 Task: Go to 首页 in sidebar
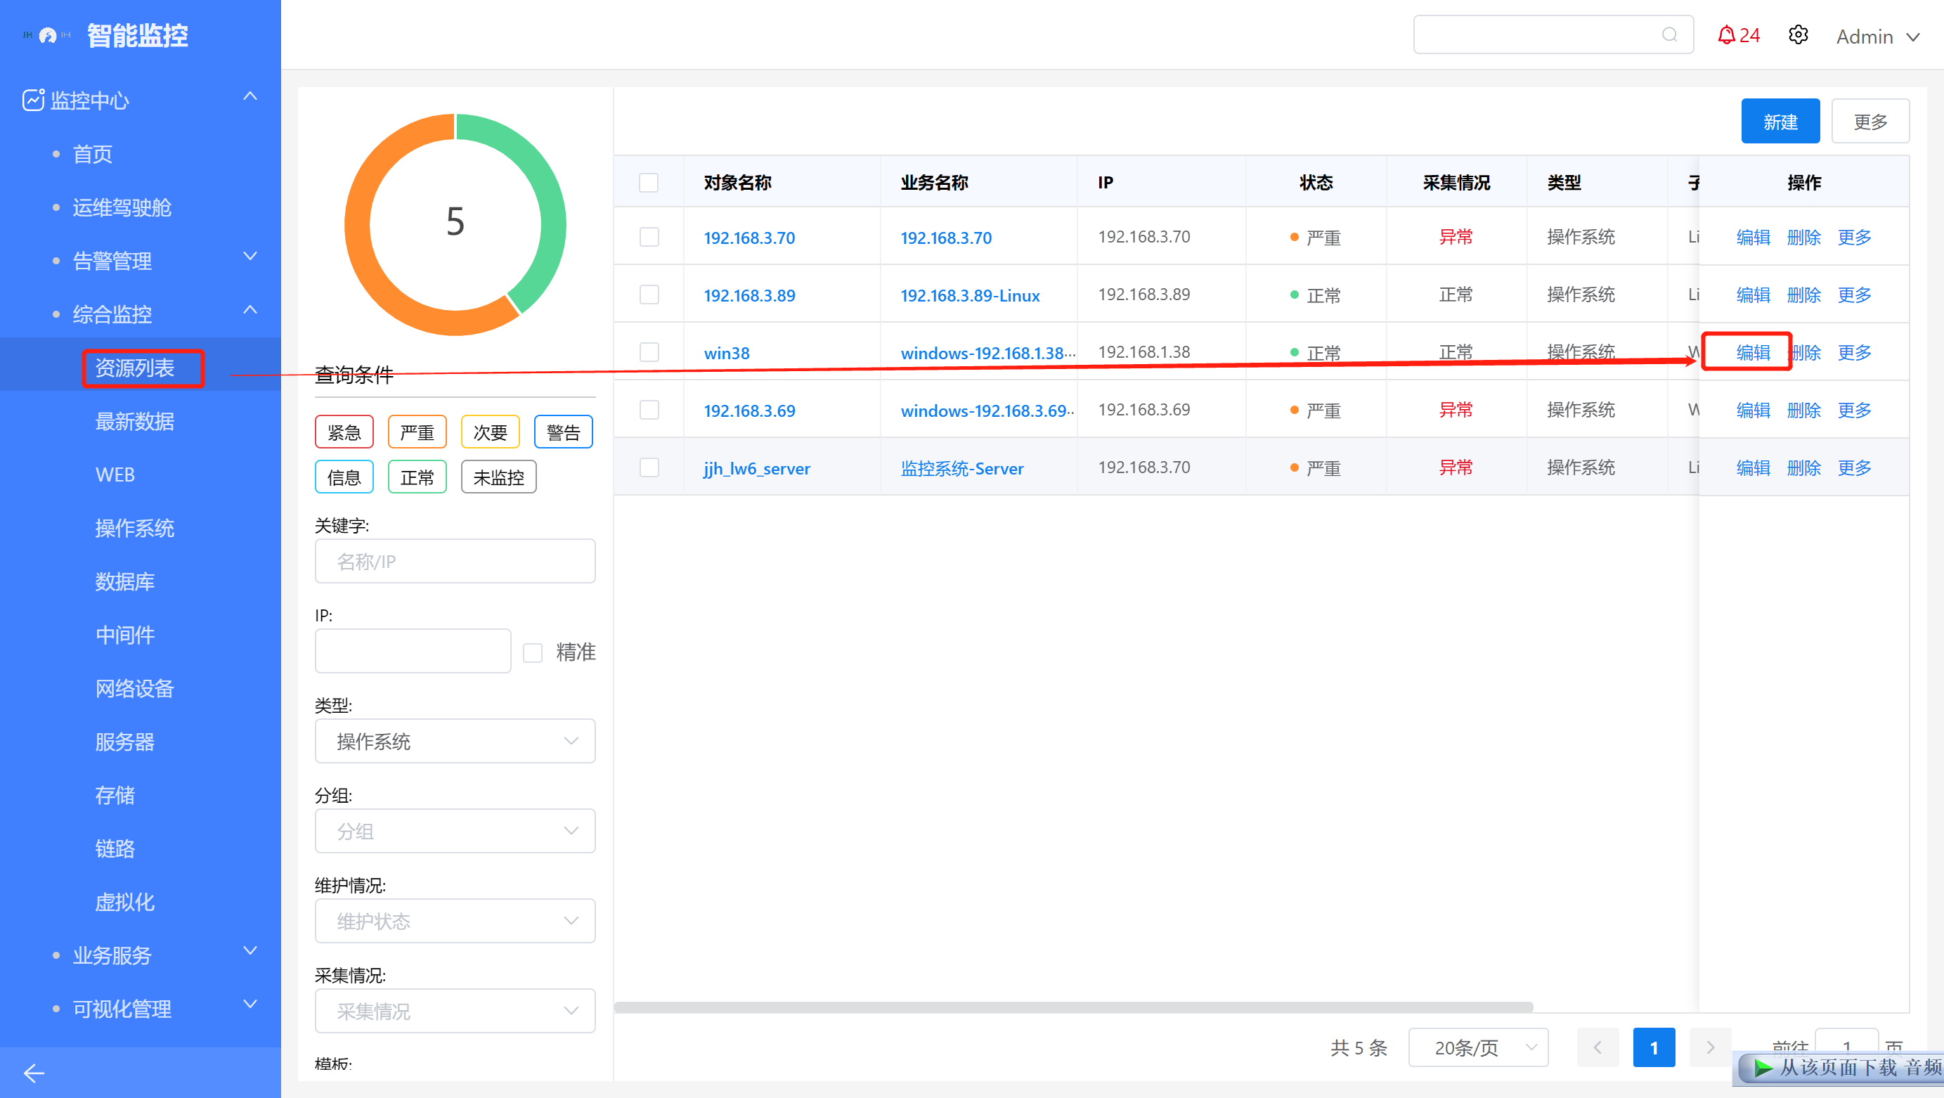[x=92, y=154]
